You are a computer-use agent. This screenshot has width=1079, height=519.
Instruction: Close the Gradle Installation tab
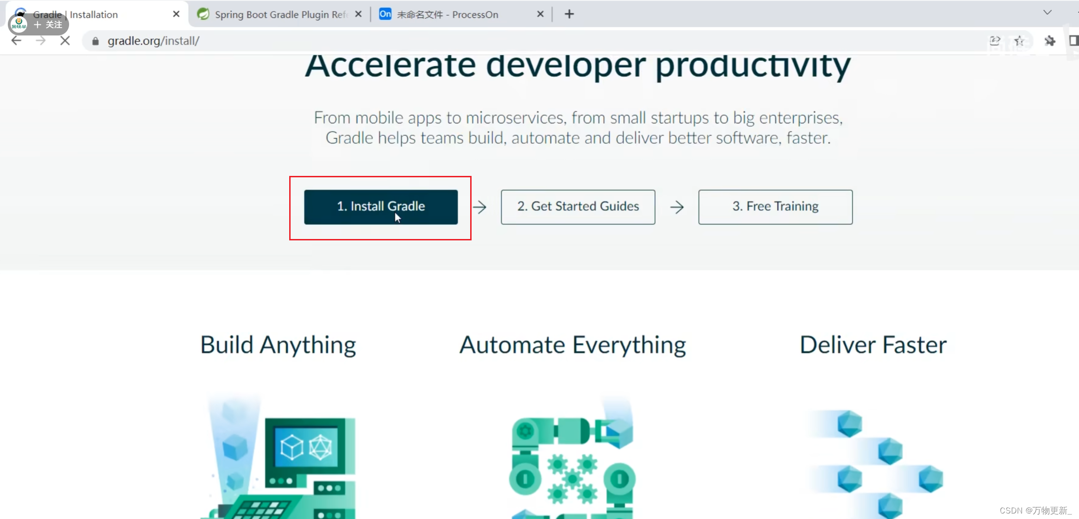pos(176,14)
